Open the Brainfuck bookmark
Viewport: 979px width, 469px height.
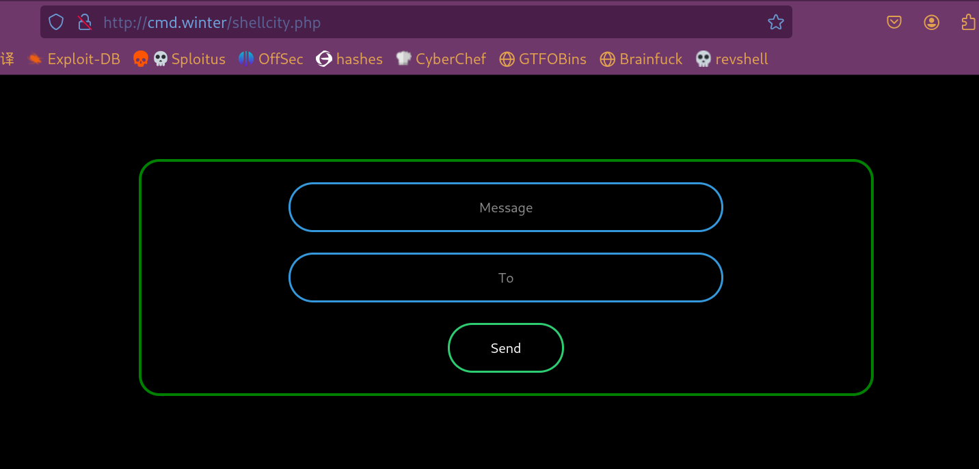coord(641,59)
